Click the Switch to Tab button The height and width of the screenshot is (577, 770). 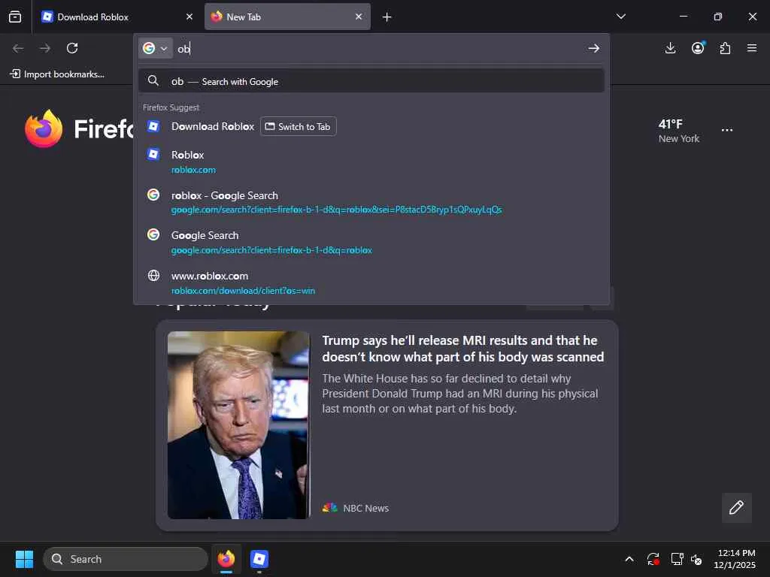(x=298, y=126)
